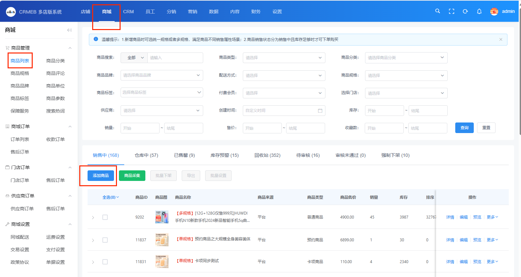Open 更多 menu for product 11837
The image size is (521, 277).
pyautogui.click(x=492, y=240)
